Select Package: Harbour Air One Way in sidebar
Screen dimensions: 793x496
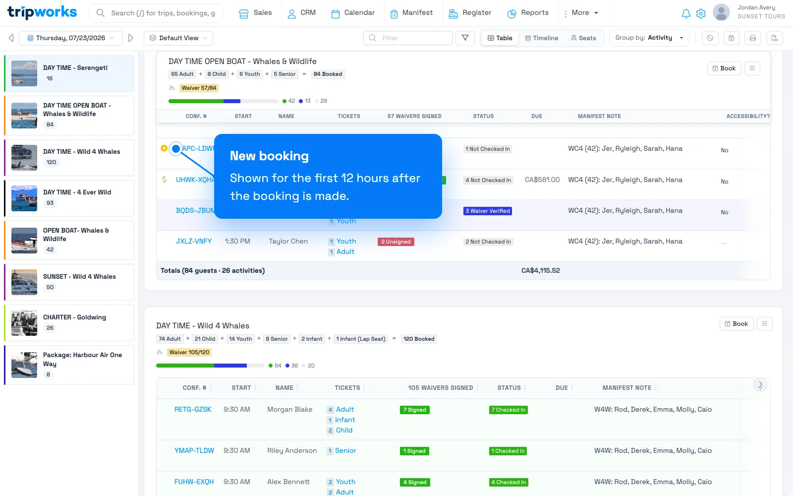pos(69,365)
